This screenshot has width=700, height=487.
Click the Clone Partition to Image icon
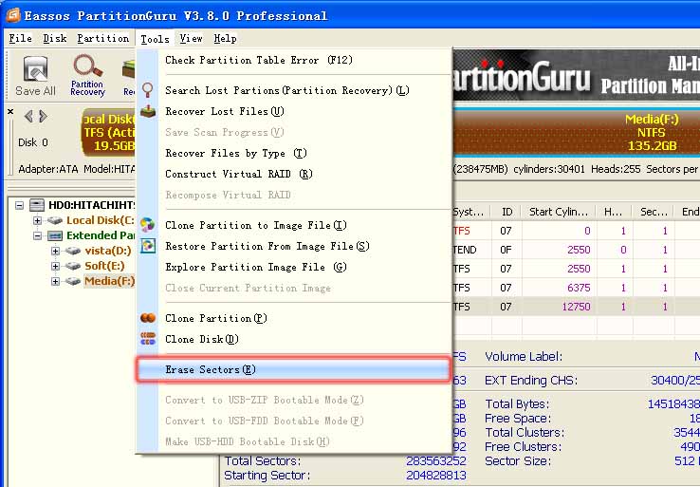(147, 225)
